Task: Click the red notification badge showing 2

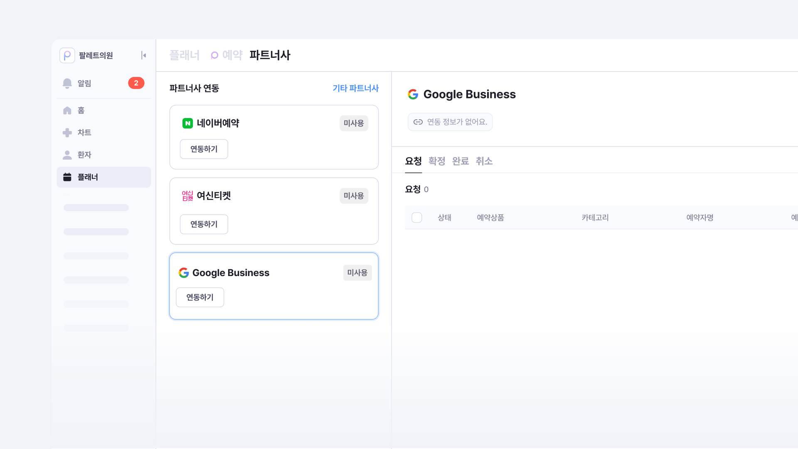Action: click(136, 83)
